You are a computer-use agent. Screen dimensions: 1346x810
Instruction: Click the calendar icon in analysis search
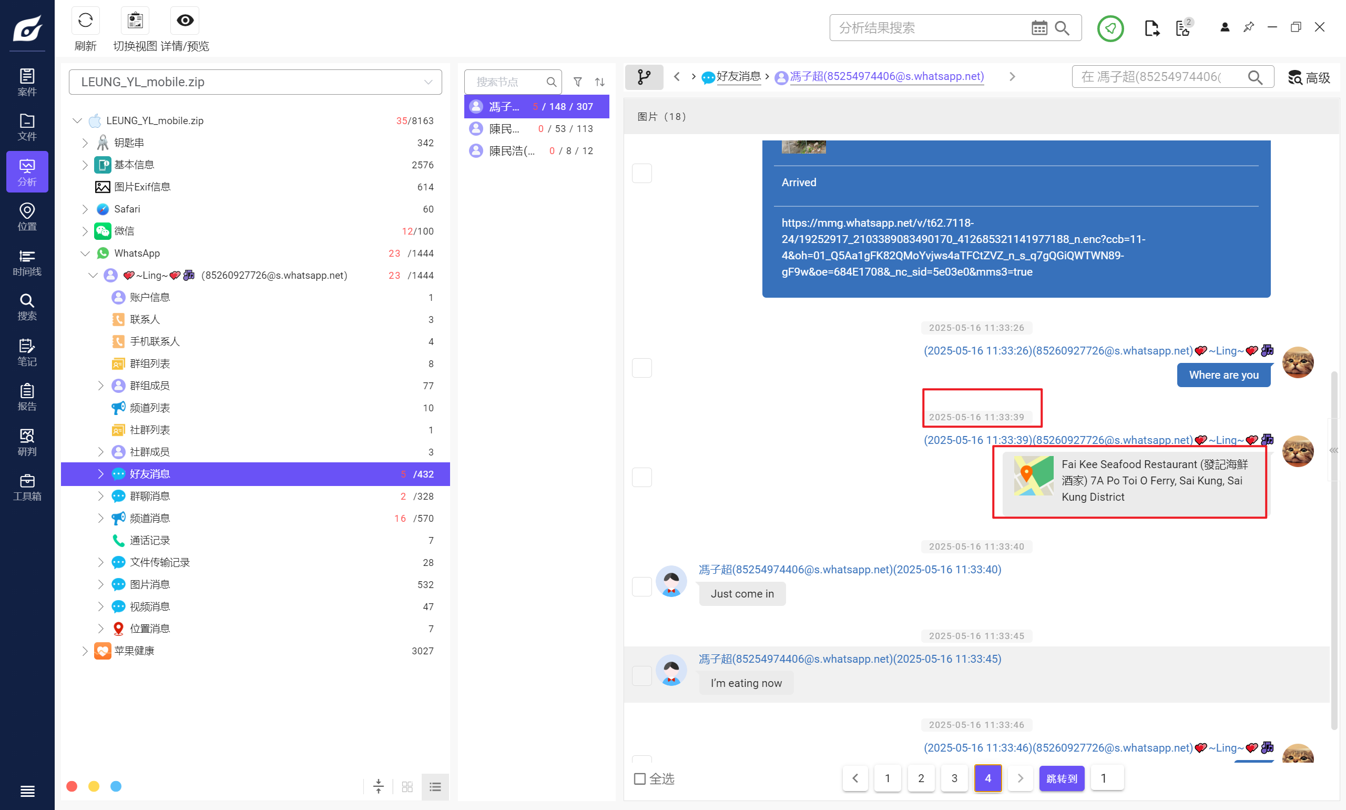[x=1039, y=28]
